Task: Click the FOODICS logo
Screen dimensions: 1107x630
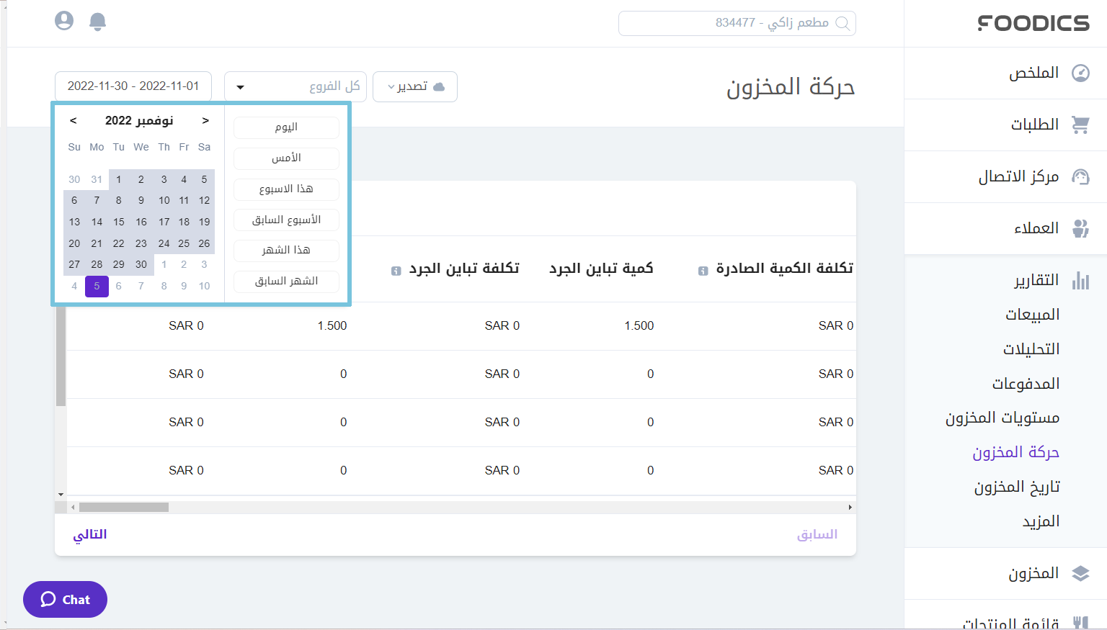Action: point(1033,22)
